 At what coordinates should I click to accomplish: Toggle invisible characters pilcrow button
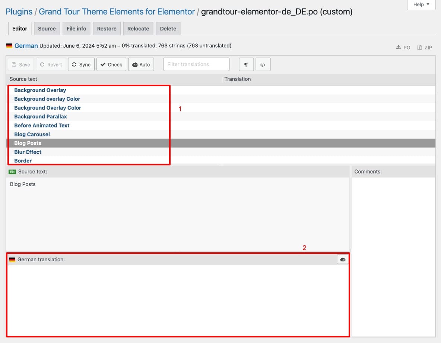tap(246, 65)
